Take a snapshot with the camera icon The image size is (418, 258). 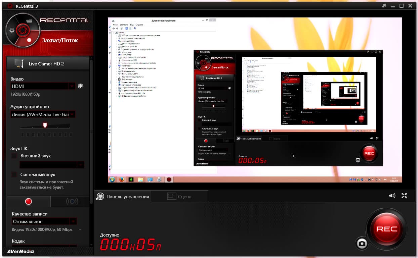(362, 244)
